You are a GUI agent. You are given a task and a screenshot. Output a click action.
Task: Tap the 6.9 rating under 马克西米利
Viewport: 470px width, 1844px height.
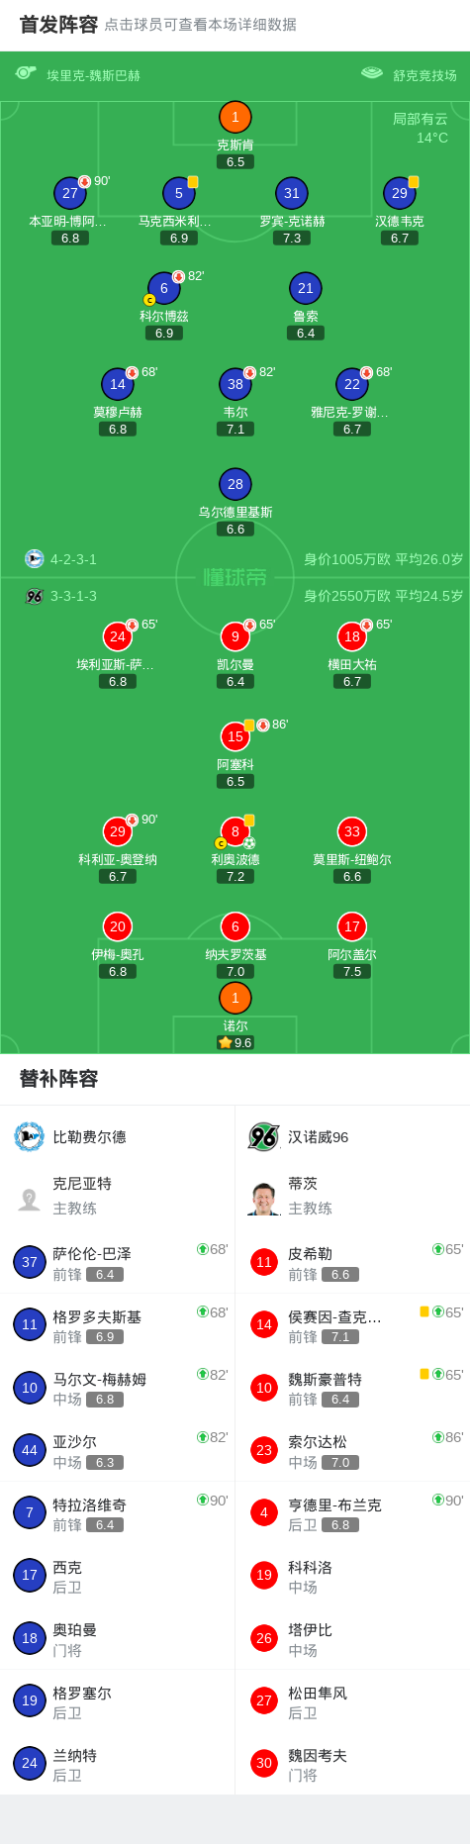coord(179,238)
